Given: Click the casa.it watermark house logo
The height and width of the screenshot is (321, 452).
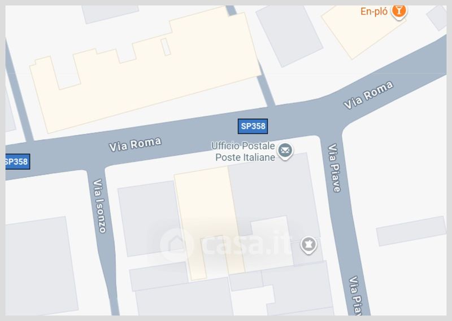Looking at the screenshot, I should (x=177, y=245).
